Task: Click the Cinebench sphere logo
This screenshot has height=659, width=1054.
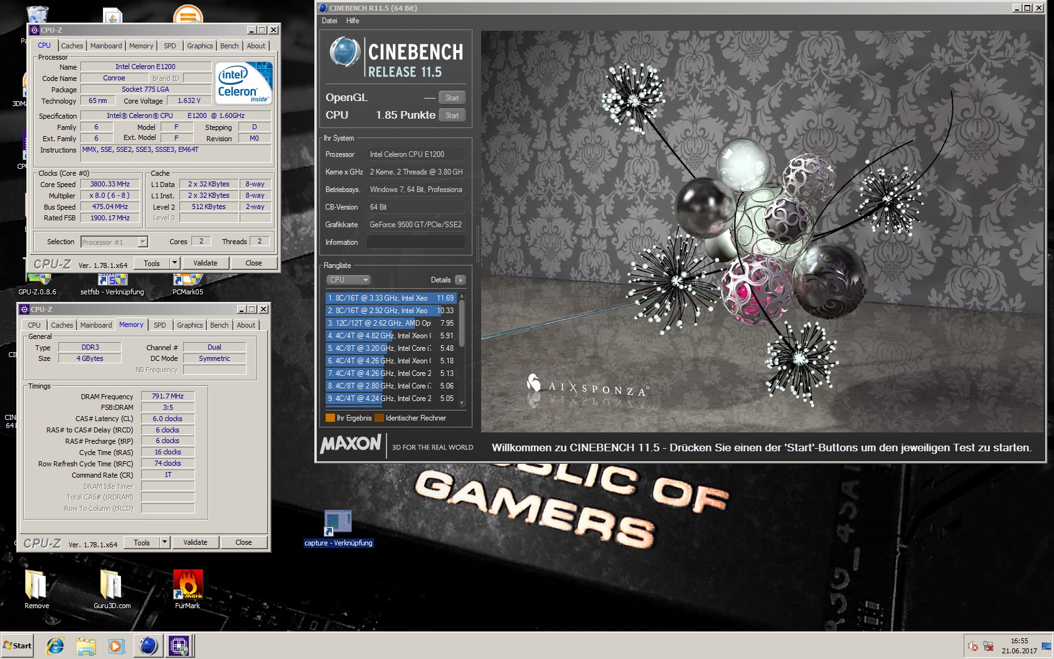Action: click(x=344, y=52)
